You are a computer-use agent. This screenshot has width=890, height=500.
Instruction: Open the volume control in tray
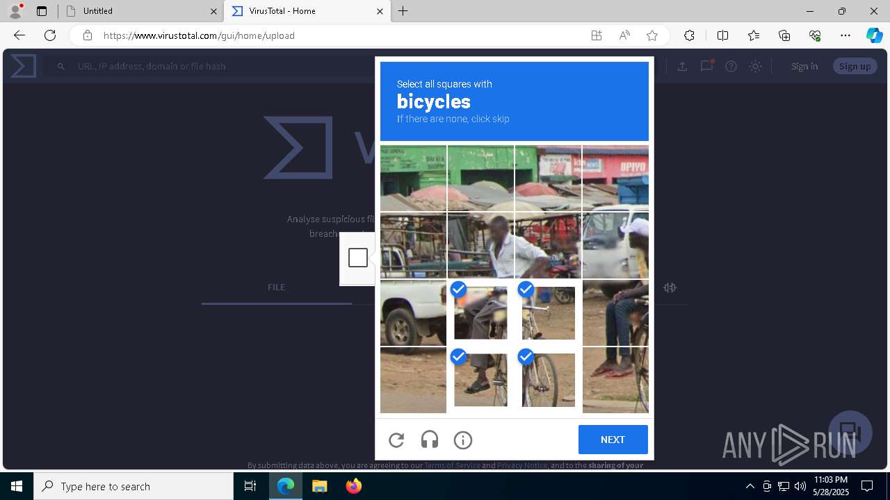pyautogui.click(x=800, y=486)
